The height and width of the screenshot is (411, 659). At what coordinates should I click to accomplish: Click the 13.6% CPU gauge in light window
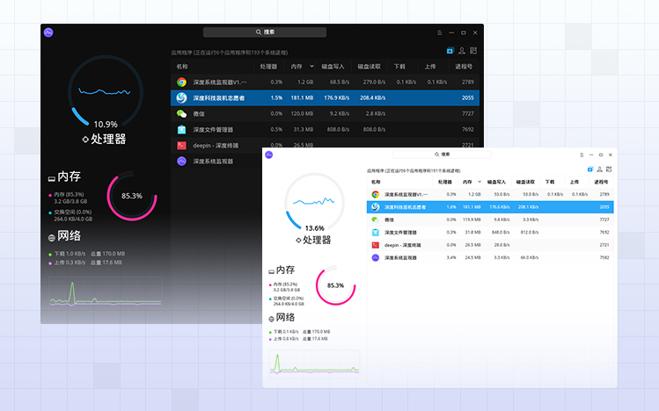pos(314,202)
